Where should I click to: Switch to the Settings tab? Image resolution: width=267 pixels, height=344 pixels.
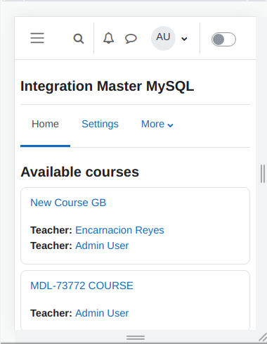pos(100,124)
